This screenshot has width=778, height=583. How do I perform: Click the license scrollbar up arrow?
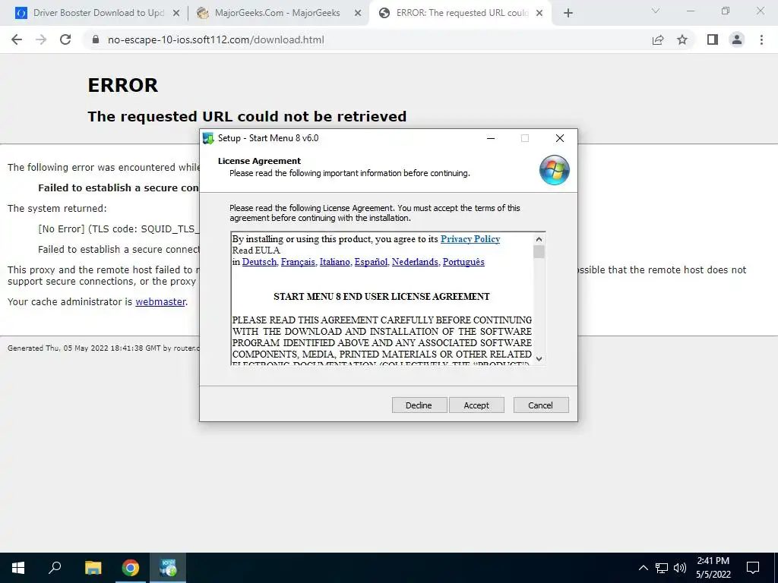tap(539, 239)
